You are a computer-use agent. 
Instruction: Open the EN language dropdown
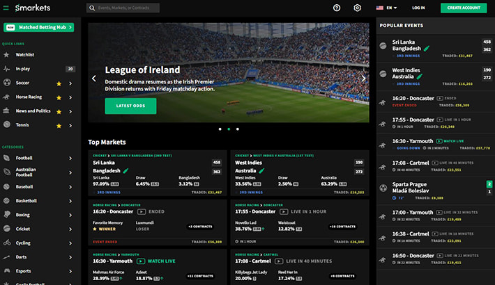click(387, 8)
